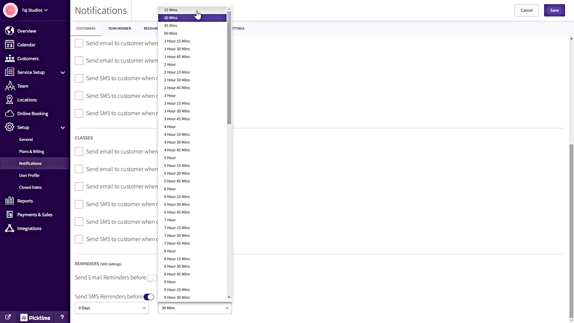Click dropdown list scrollbar down arrow
Viewport: 574px width, 323px height.
[229, 297]
